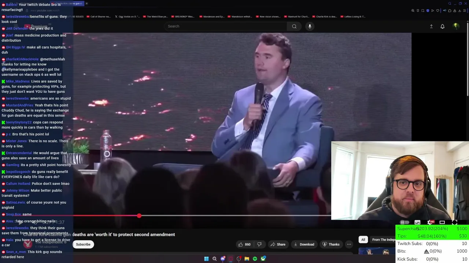Open Mandelson and Ep bookmark

[211, 16]
